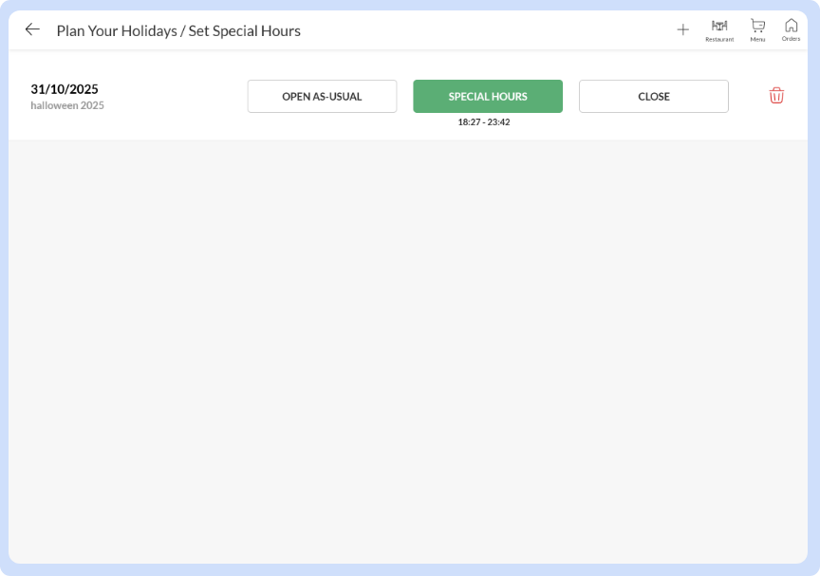Click the empty gray area below holidays

408,351
